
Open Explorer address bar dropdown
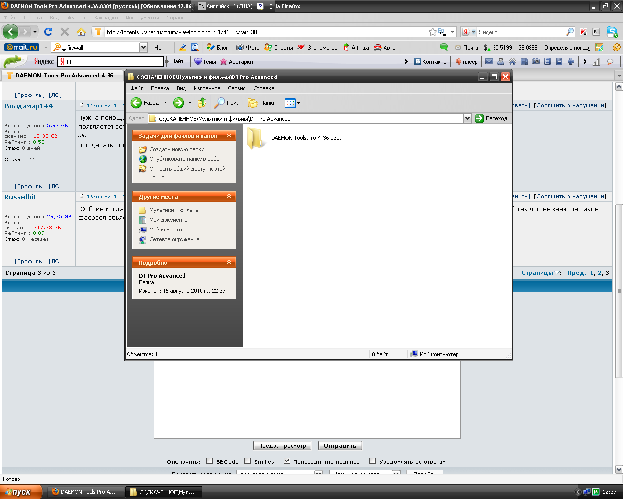click(x=467, y=118)
